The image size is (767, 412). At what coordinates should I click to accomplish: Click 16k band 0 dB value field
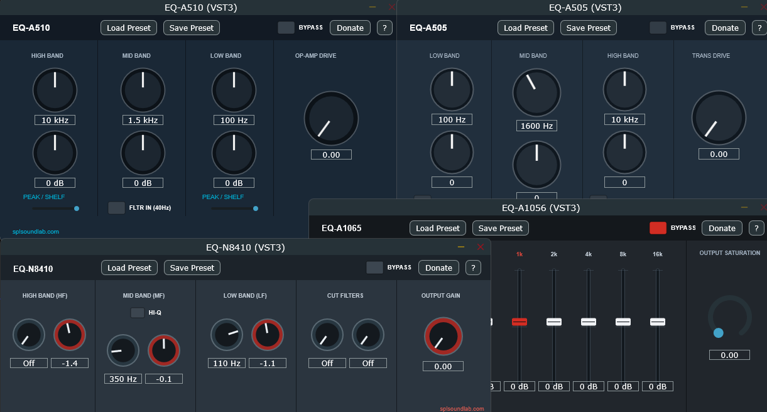coord(658,386)
